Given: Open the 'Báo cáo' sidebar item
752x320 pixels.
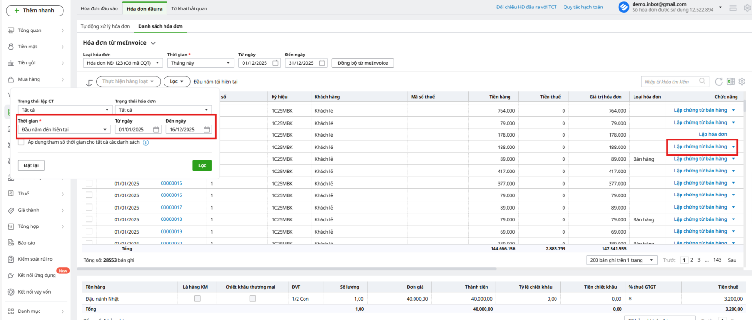Looking at the screenshot, I should (26, 243).
